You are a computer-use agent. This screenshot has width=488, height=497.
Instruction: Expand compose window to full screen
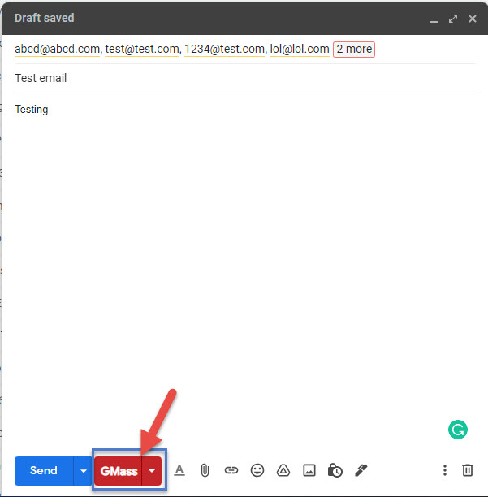[453, 19]
